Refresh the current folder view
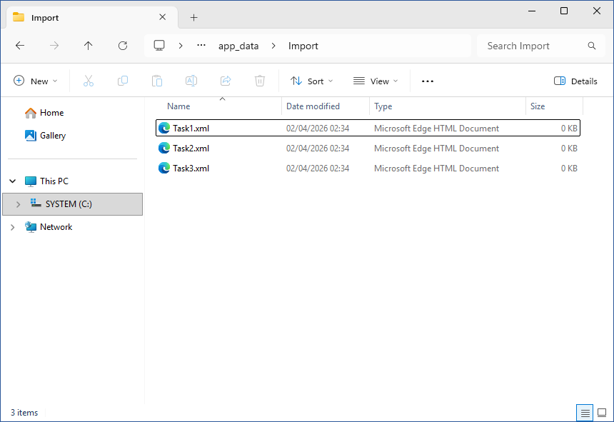Screen dimensions: 614x422 click(x=123, y=46)
